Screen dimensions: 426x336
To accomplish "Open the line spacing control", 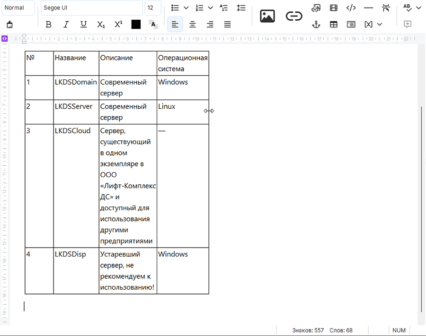I will (x=241, y=8).
